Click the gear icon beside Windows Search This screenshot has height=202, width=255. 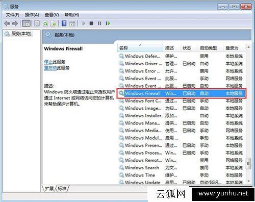tap(121, 168)
